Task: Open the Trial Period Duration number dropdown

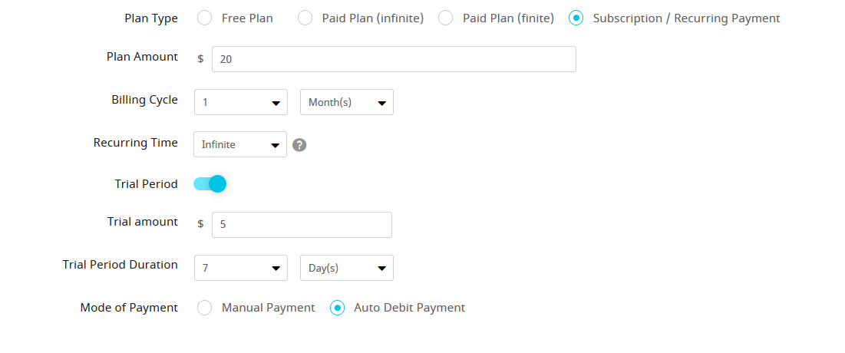Action: 241,268
